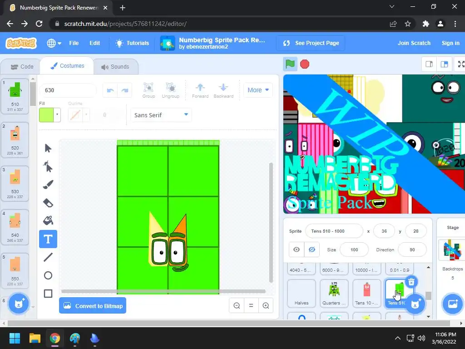This screenshot has width=465, height=349.
Task: Open the language globe dropdown
Action: click(x=54, y=43)
